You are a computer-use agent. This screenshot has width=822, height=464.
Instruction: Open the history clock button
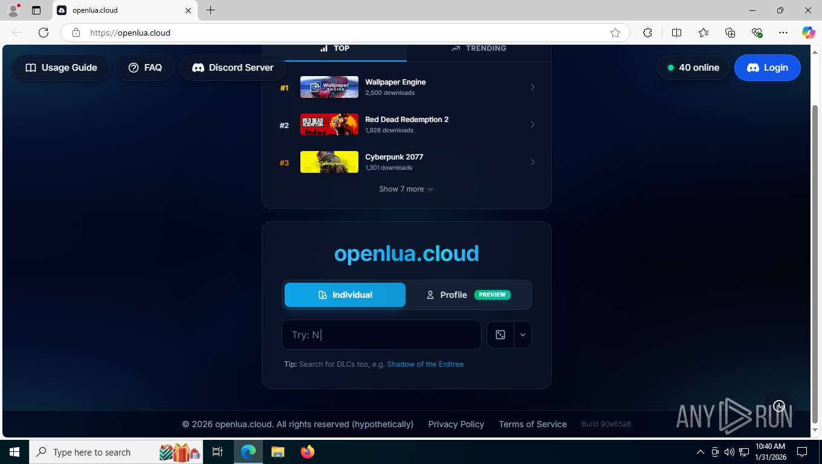779,406
